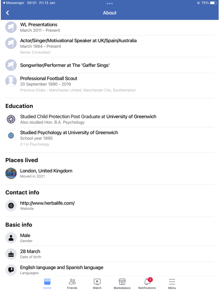
Task: Tap the Watch video icon
Action: point(97,282)
